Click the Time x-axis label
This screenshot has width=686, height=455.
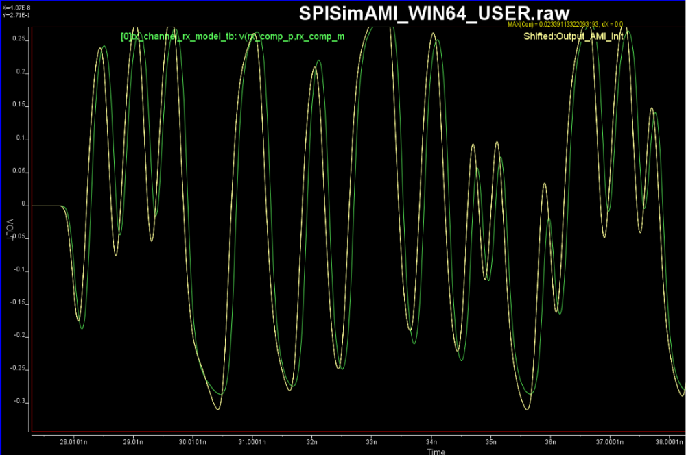(x=436, y=451)
